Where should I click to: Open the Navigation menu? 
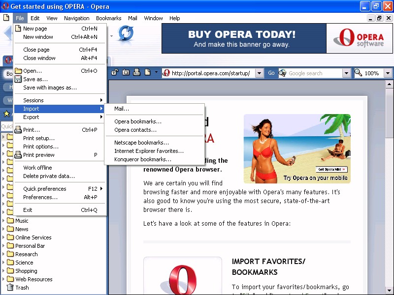[x=77, y=18]
